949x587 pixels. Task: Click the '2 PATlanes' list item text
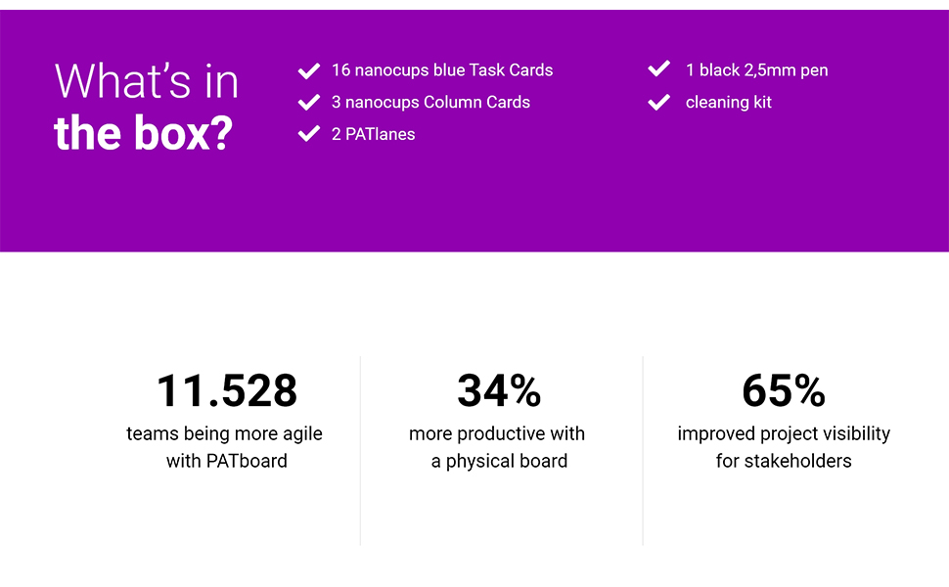point(373,134)
